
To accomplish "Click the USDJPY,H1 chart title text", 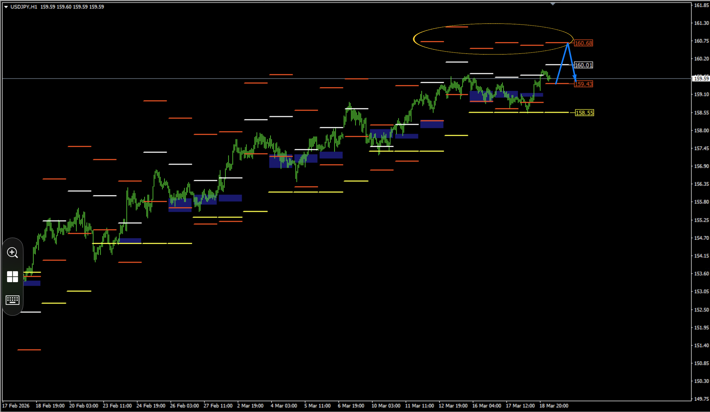I will coord(24,7).
